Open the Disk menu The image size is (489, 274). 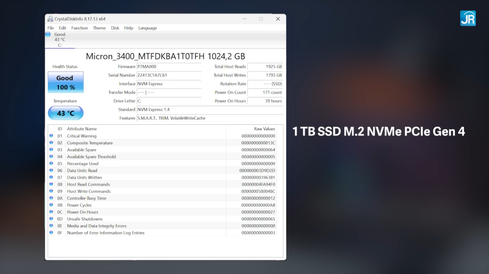(115, 28)
